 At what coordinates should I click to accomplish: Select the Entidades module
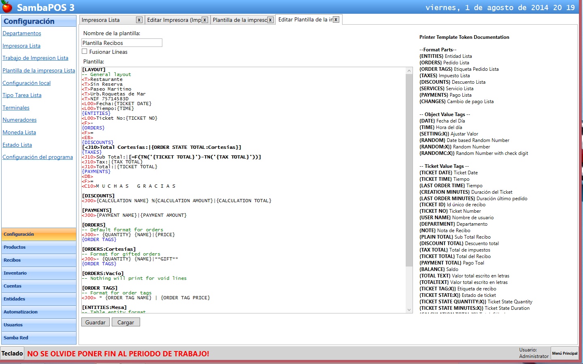point(39,299)
